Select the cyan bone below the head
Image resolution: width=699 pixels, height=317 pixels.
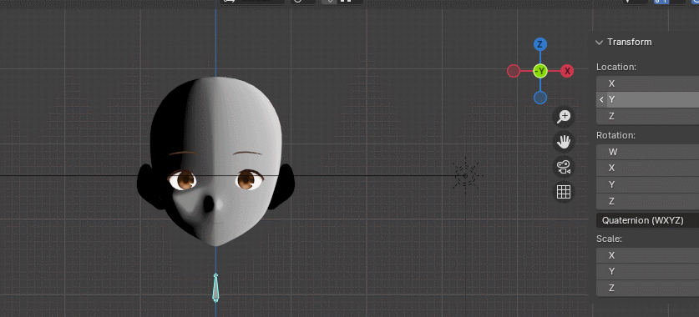click(215, 288)
